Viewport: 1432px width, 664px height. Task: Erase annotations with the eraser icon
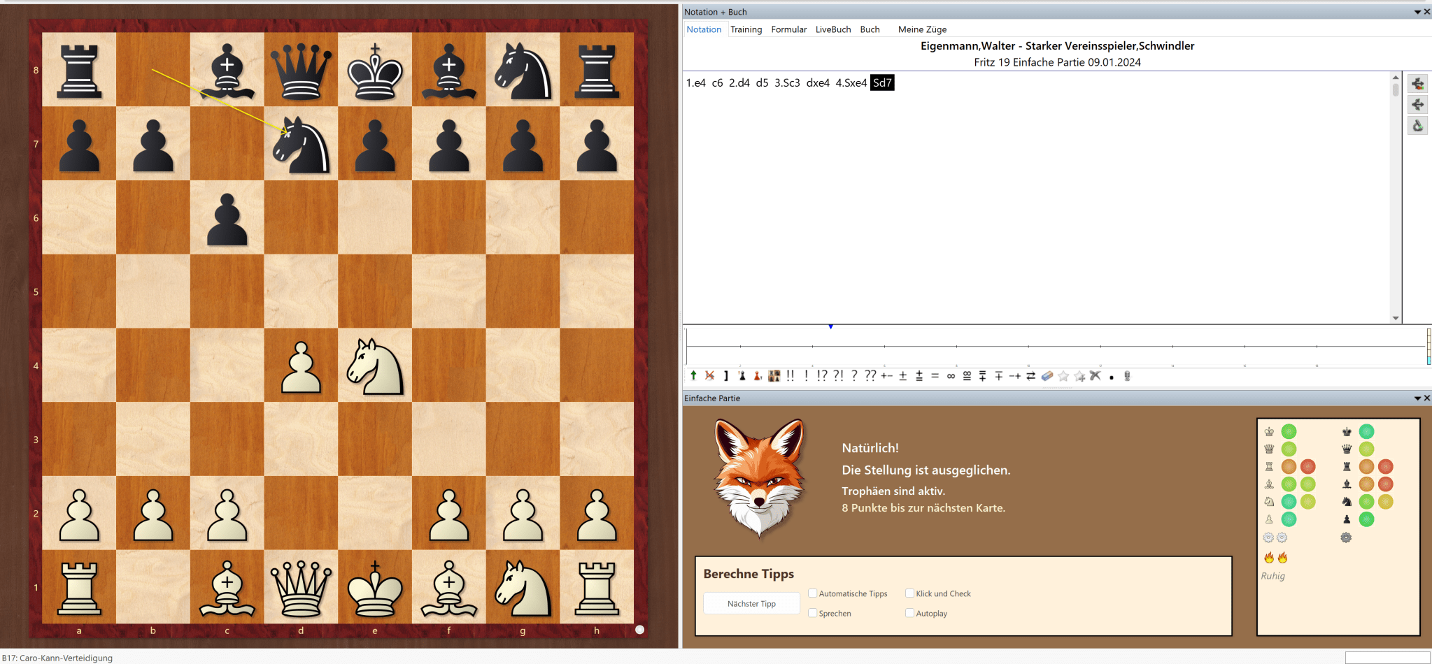click(1047, 375)
